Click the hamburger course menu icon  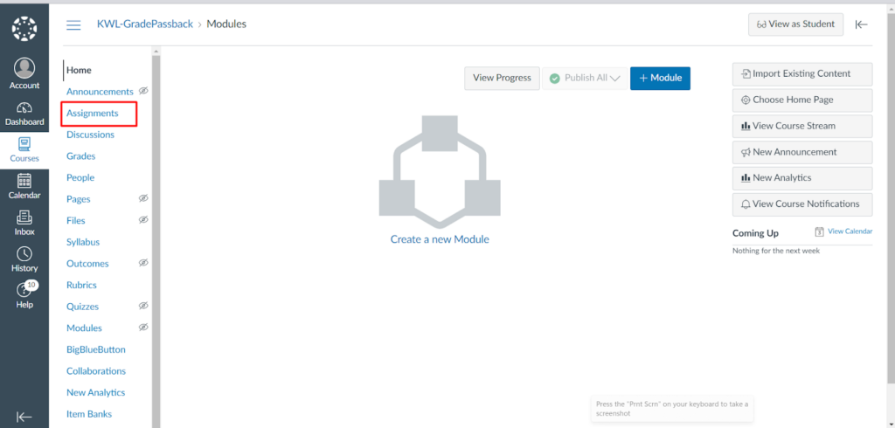[x=73, y=24]
